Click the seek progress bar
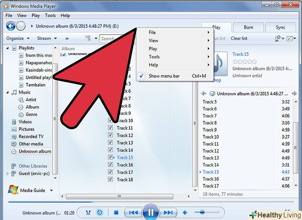This screenshot has height=220, width=302. (151, 202)
